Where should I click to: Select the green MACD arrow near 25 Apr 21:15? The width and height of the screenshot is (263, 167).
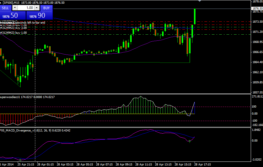pos(20,160)
